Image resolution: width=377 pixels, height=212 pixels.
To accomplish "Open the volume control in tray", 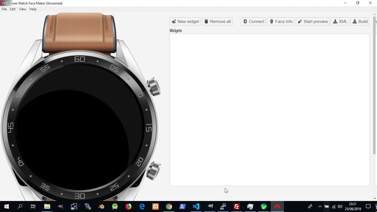I will [340, 206].
